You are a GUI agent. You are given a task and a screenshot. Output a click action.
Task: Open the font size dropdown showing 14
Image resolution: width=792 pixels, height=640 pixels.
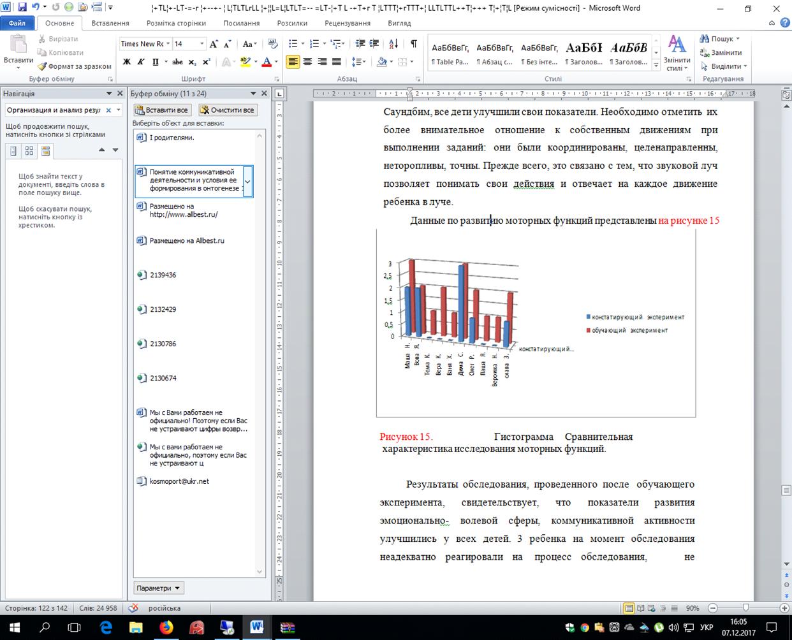point(202,43)
